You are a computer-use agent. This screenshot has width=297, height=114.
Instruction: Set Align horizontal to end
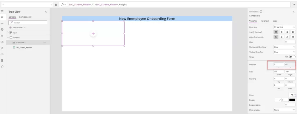pyautogui.click(x=287, y=37)
